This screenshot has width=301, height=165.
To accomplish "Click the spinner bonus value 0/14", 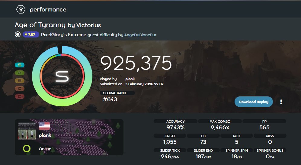I will click(270, 157).
